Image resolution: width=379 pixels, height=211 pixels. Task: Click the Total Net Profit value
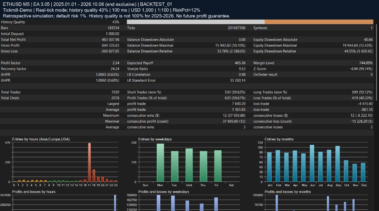coord(111,39)
